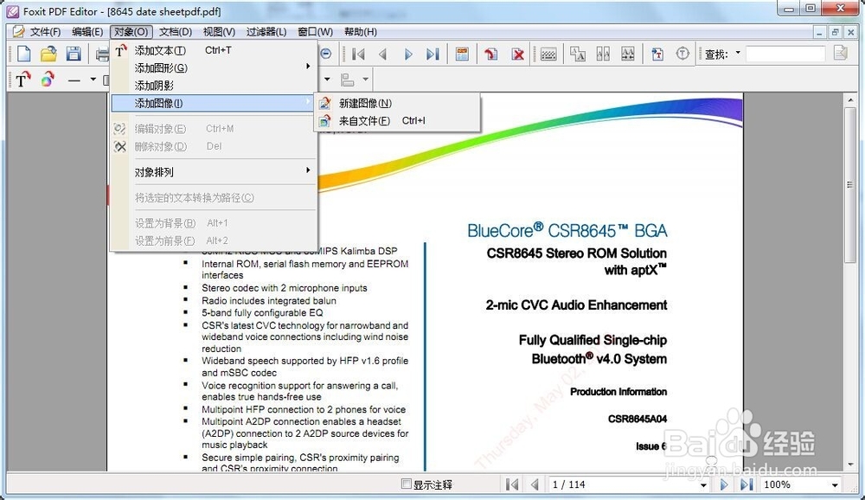Viewport: 865px width, 500px height.
Task: Click status bar first page button
Action: 511,484
